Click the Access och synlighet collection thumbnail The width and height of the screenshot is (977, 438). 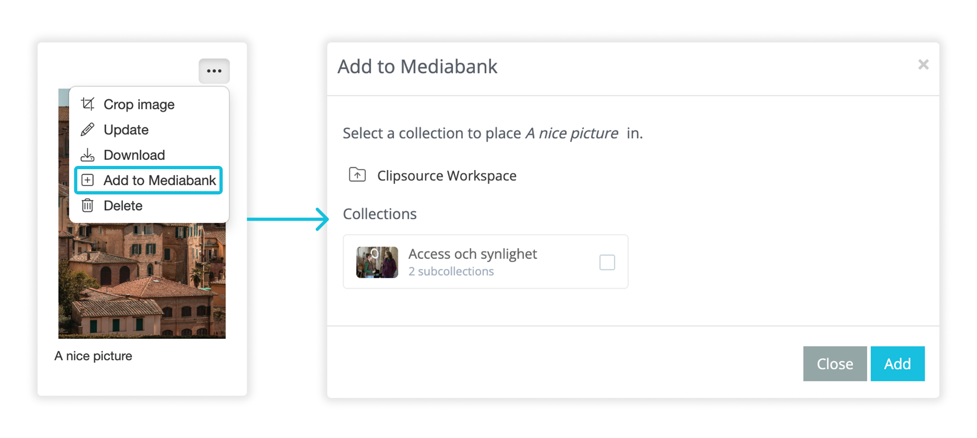(377, 262)
